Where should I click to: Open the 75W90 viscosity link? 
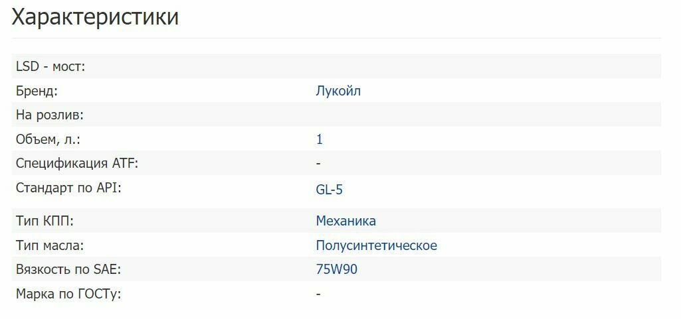pos(337,269)
